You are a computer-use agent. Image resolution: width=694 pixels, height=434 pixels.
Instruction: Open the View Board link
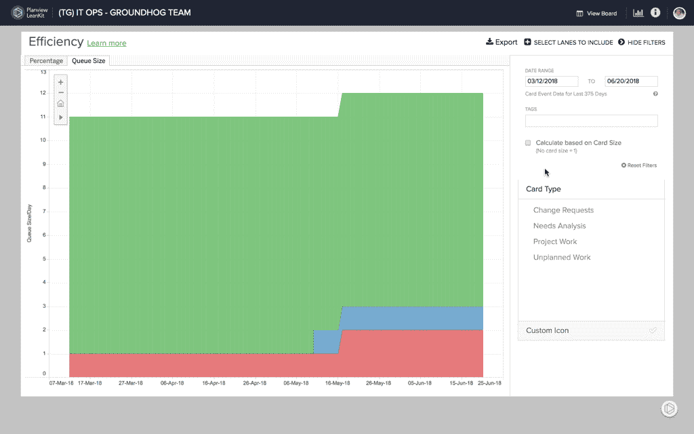click(x=596, y=14)
